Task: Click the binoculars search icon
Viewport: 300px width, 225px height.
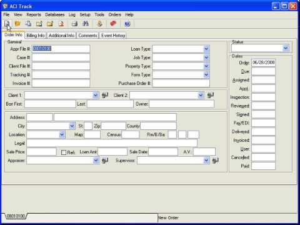Action: click(86, 24)
